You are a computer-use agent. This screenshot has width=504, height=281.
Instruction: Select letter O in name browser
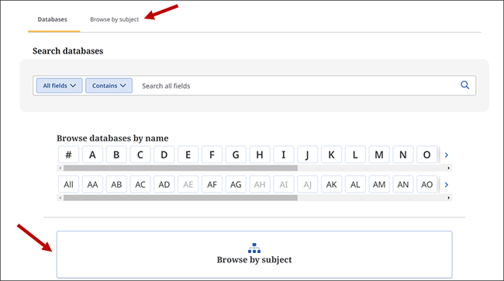pyautogui.click(x=427, y=154)
